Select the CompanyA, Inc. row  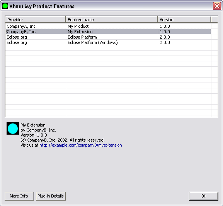(108, 26)
